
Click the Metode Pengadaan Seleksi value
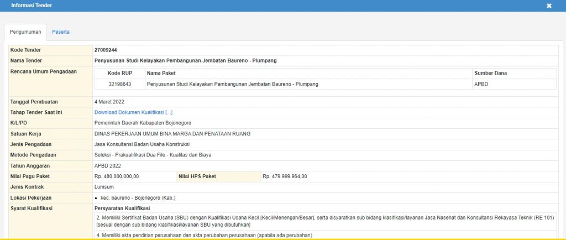point(153,155)
